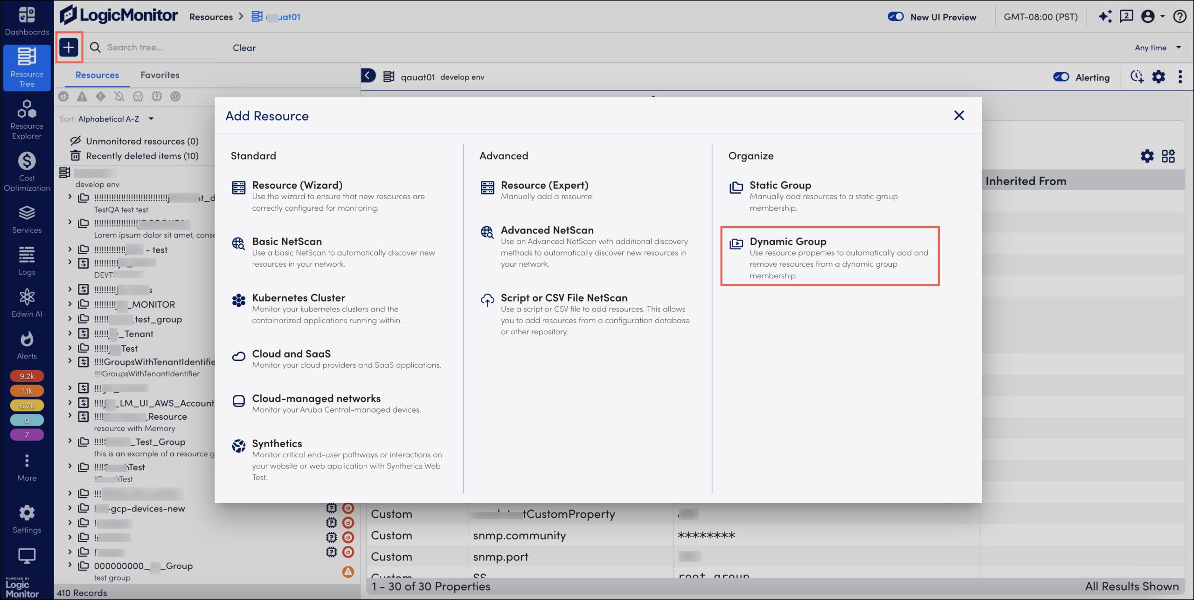Image resolution: width=1194 pixels, height=600 pixels.
Task: Expand the _Tenant tree node
Action: [70, 333]
